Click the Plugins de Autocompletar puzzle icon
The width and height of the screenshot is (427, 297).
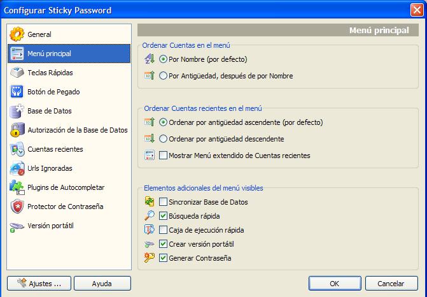coord(17,187)
